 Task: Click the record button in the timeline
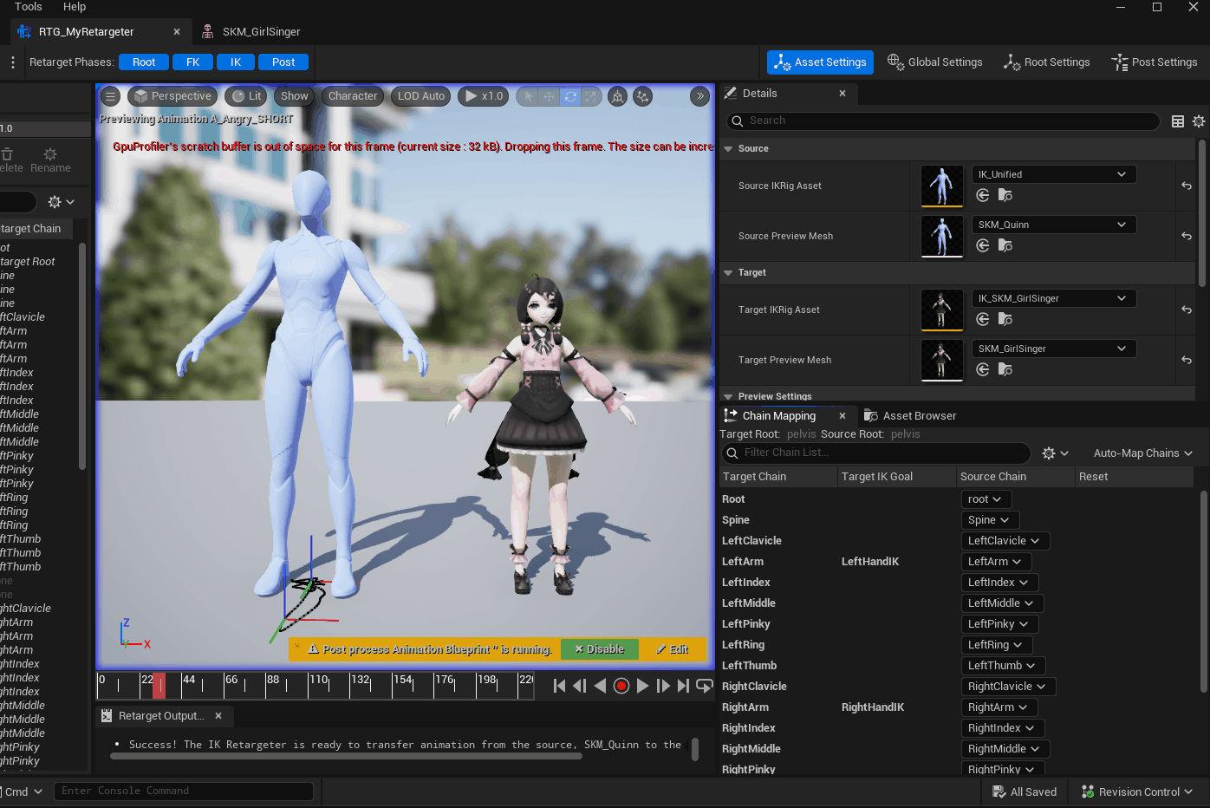pos(621,686)
